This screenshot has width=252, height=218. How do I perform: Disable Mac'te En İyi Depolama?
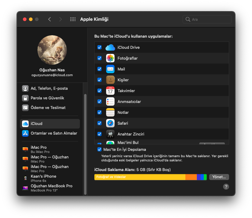[99, 149]
